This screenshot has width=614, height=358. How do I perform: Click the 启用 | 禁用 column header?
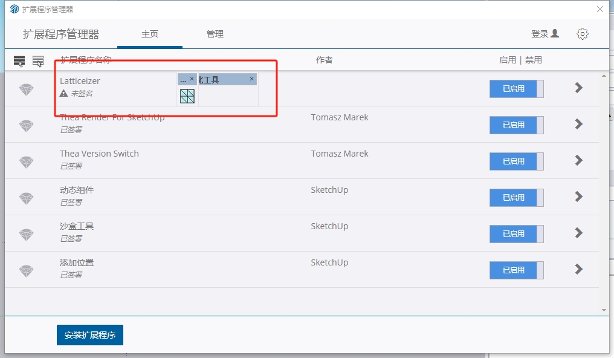[x=520, y=60]
